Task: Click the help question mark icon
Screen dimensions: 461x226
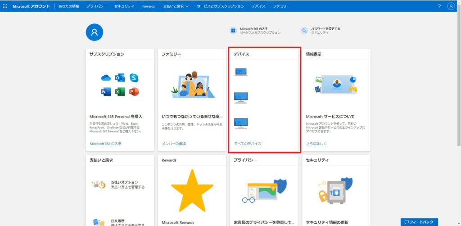Action: tap(439, 6)
